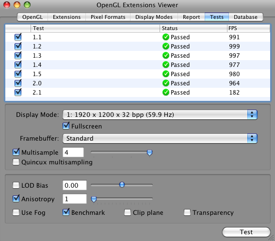
Task: Open the Report tab
Action: click(191, 17)
